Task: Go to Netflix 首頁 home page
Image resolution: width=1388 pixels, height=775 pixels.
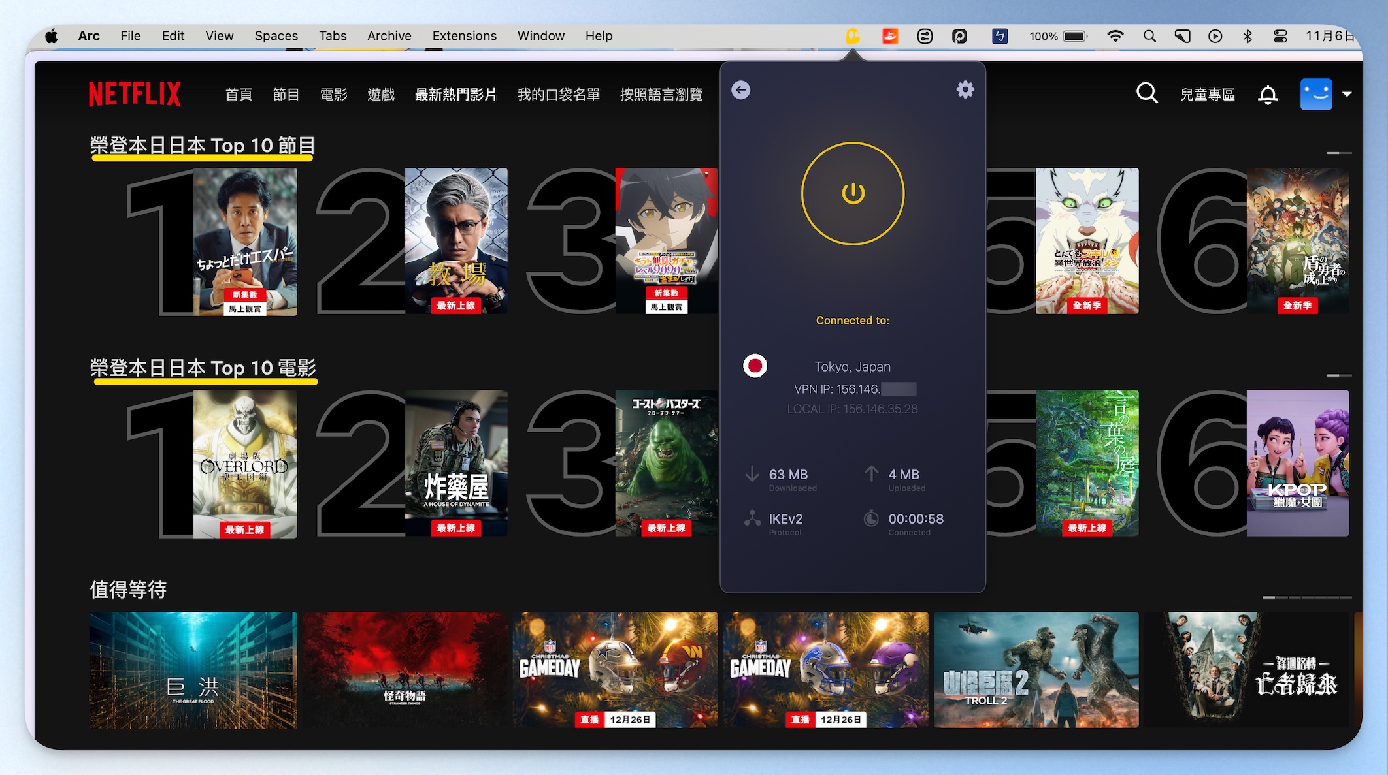Action: click(x=239, y=95)
